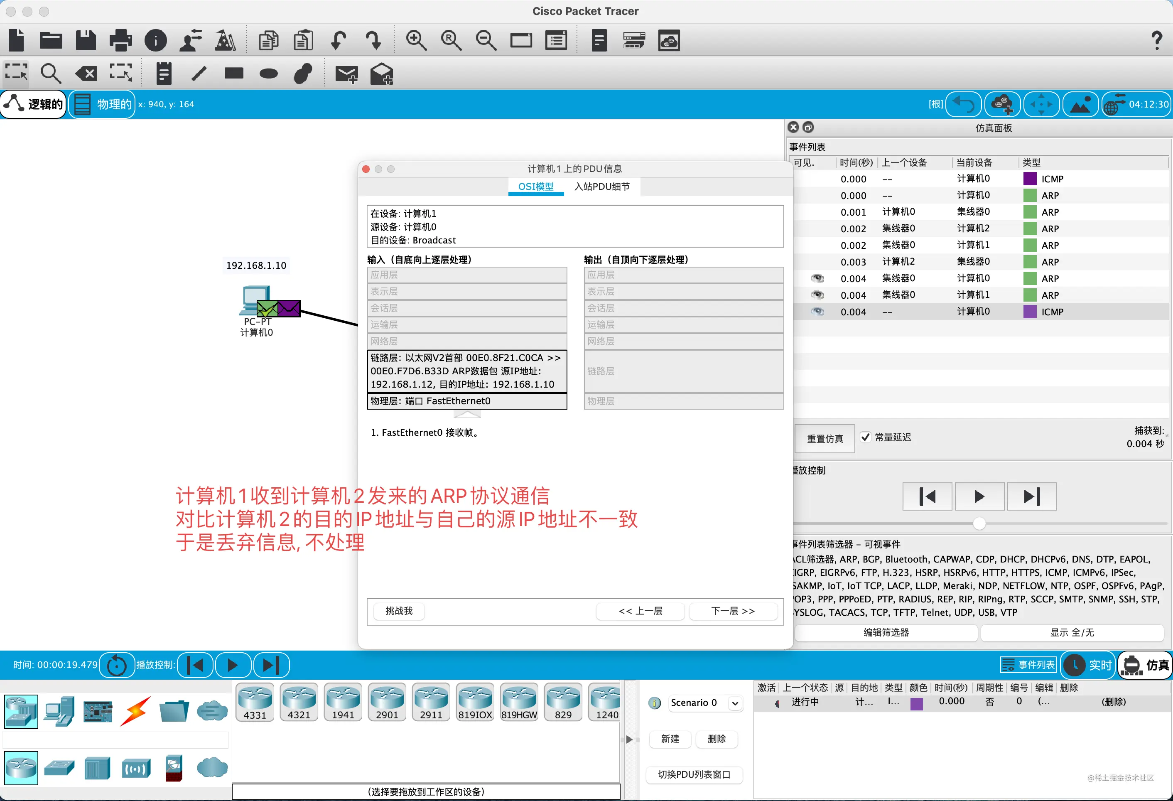The height and width of the screenshot is (801, 1173).
Task: Select the Inspect magnifier tool
Action: coord(51,74)
